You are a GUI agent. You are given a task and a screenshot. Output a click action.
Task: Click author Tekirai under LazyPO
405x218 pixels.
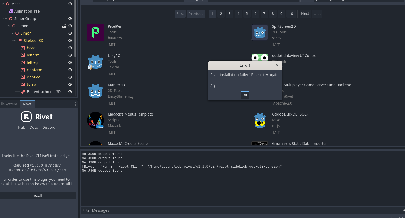(x=113, y=67)
